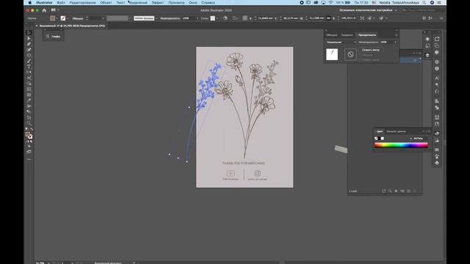
Task: Open the workspace switcher dropdown
Action: coord(368,10)
